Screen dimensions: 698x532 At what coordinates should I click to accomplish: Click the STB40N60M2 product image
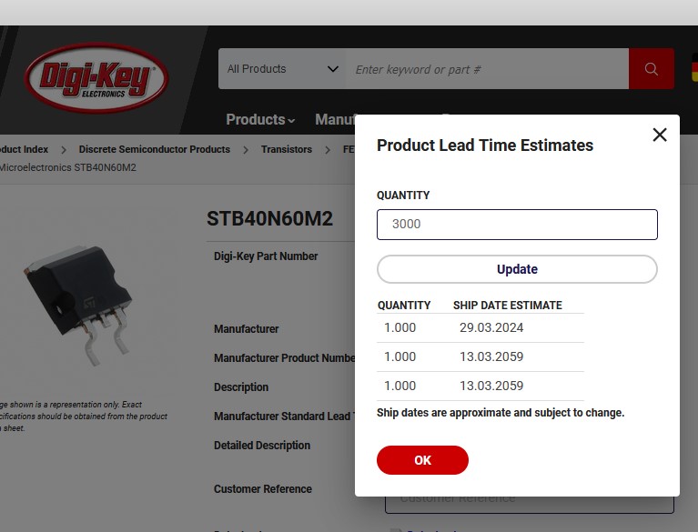[x=79, y=305]
